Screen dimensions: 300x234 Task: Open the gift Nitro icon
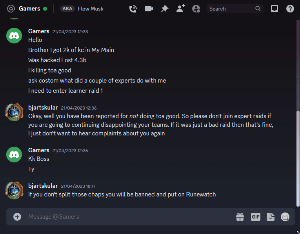tap(240, 217)
